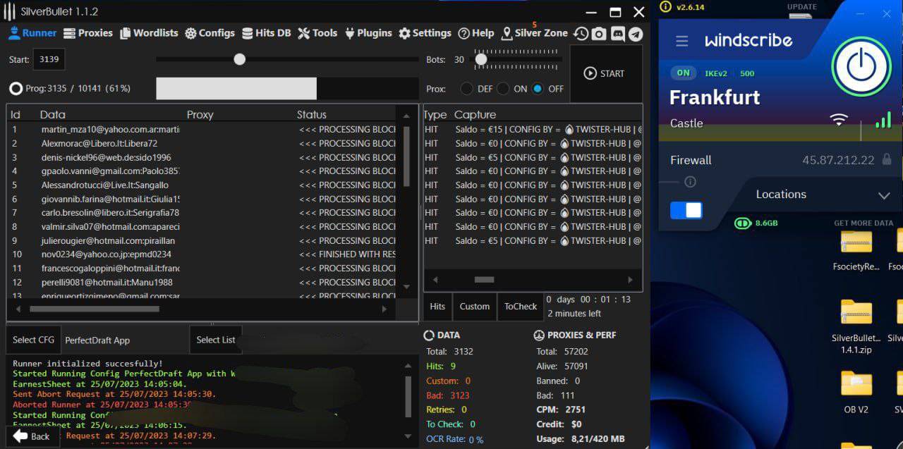Click the Windscribe version info icon
The image size is (903, 449).
tap(665, 8)
